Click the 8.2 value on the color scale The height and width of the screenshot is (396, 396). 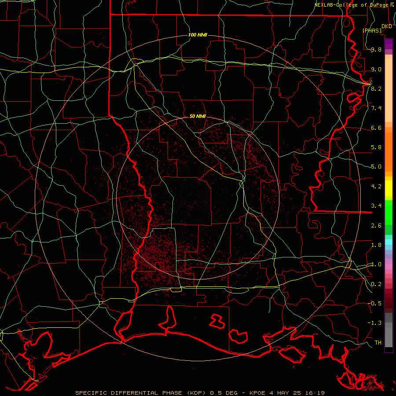(376, 88)
